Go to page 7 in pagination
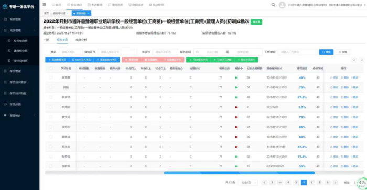The width and height of the screenshot is (367, 190). coord(311,183)
